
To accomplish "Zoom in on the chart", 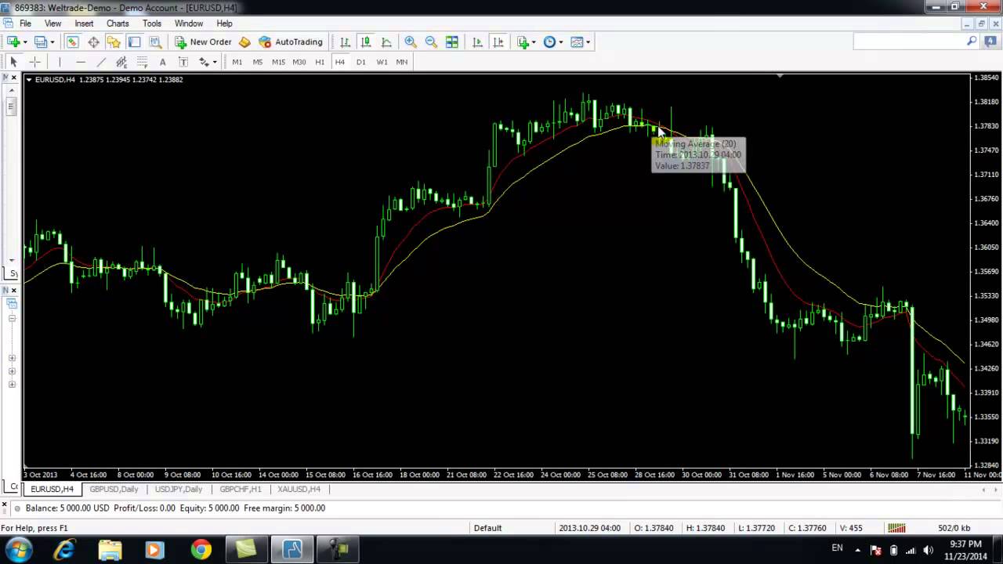I will (x=410, y=42).
